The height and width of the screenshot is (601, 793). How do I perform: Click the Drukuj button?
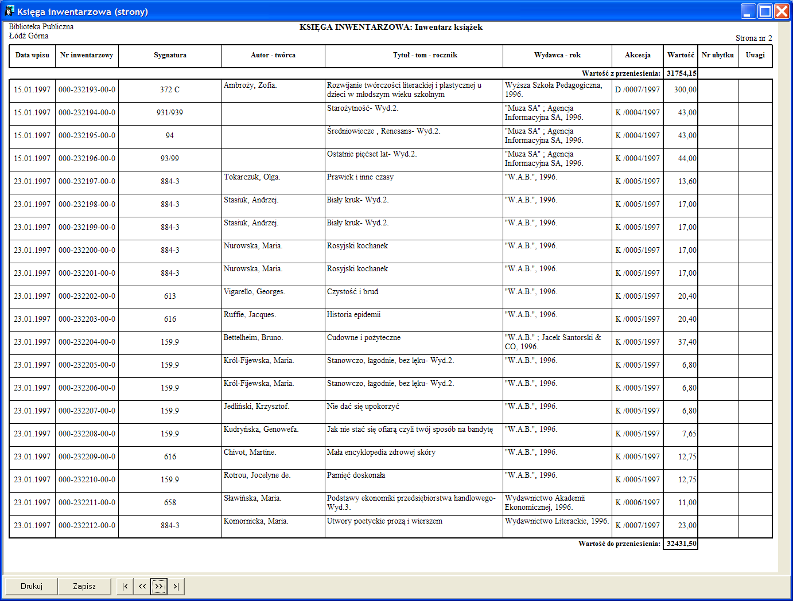(32, 586)
